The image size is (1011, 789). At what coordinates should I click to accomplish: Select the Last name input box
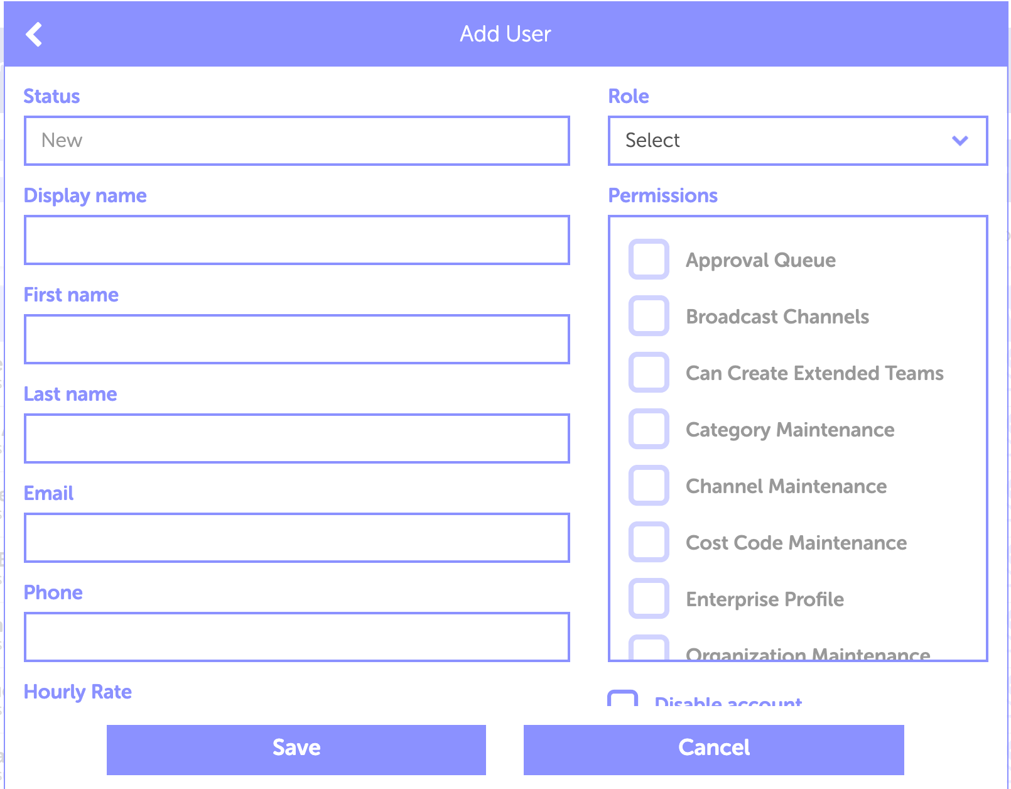click(x=297, y=438)
